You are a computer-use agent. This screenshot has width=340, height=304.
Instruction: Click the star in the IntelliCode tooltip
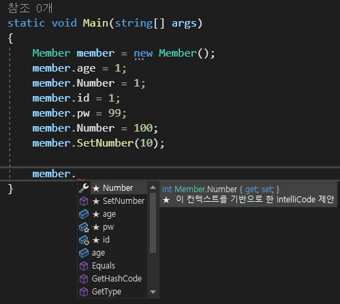(x=166, y=200)
